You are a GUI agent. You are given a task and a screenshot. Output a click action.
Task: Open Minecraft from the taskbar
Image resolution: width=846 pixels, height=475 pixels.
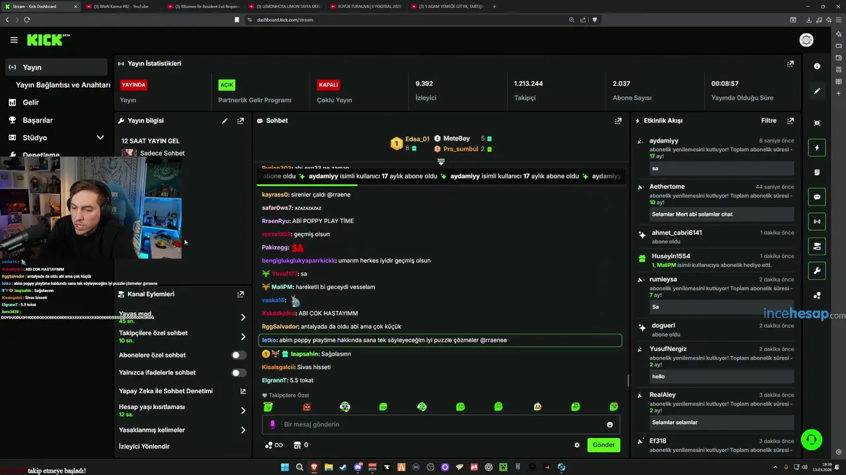[503, 467]
